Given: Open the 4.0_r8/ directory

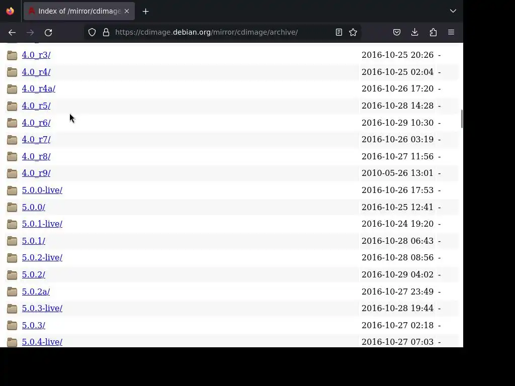Looking at the screenshot, I should pyautogui.click(x=36, y=157).
